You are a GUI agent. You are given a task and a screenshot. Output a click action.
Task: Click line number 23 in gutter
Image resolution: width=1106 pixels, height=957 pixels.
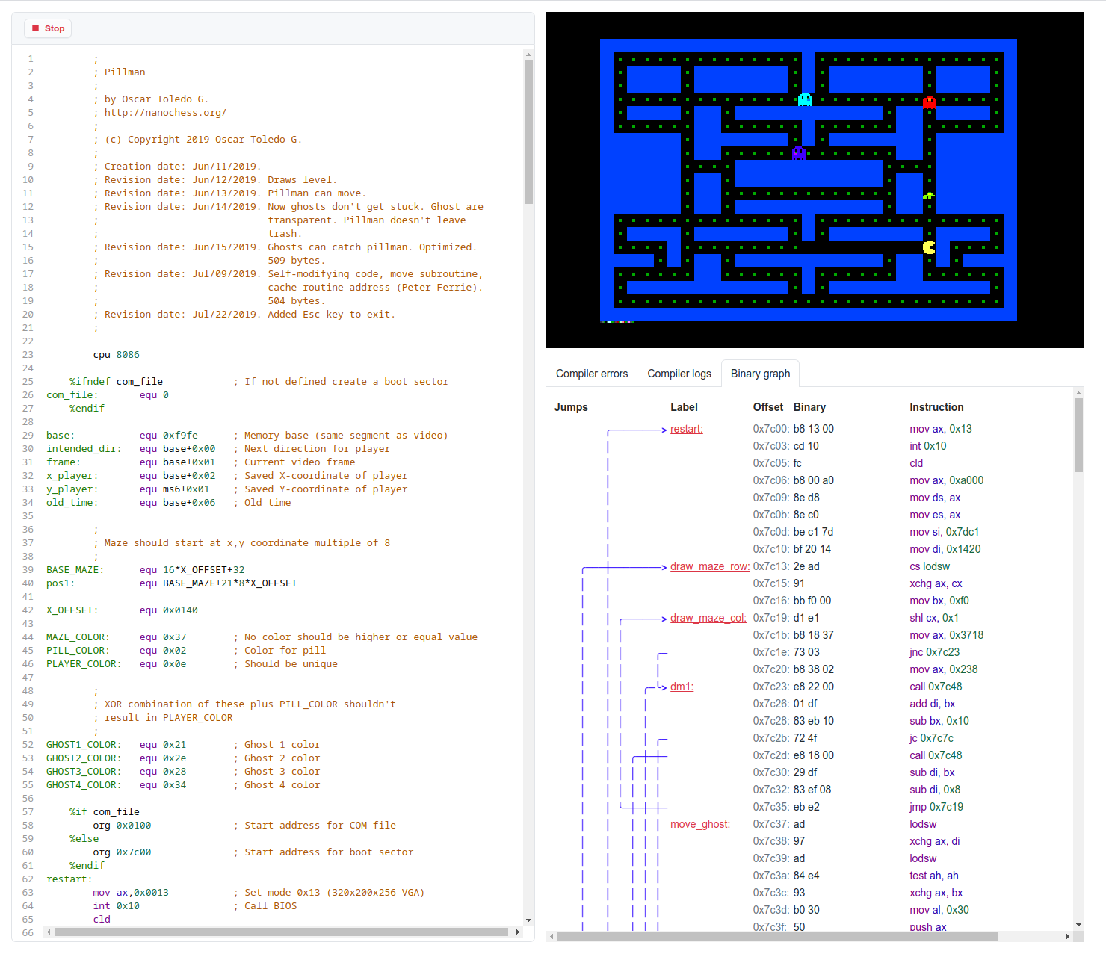click(28, 355)
